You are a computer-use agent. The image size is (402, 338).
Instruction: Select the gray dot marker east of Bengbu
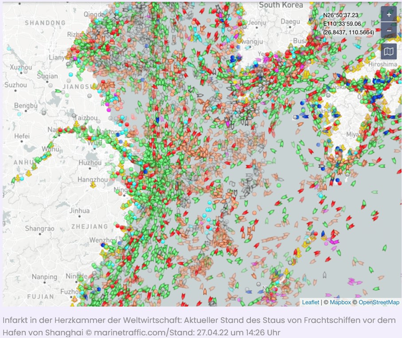(x=44, y=113)
